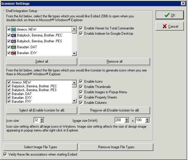Uncheck Barudan .EXY in the Embird open list
Screen dimensions: 188x160
9,53
